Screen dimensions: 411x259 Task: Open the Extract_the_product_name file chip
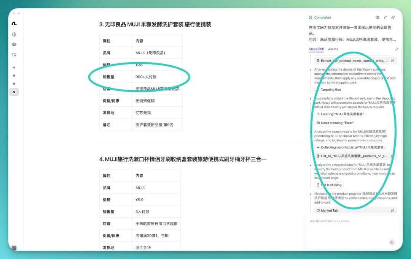355,60
